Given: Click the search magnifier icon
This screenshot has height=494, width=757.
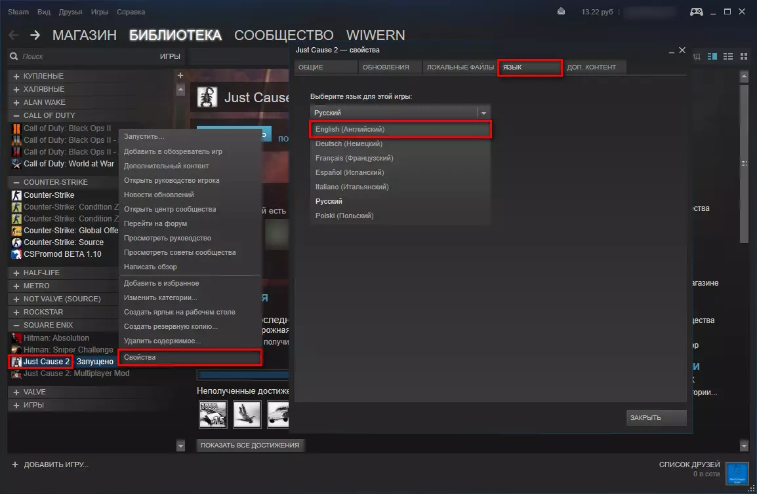Looking at the screenshot, I should [x=14, y=56].
